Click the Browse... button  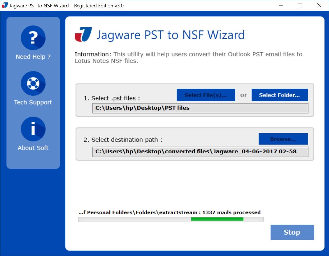tap(283, 139)
